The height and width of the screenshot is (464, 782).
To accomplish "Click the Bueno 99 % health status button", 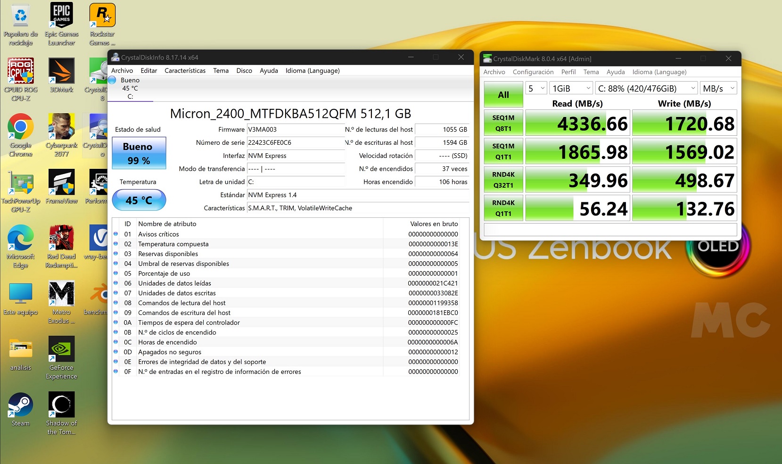I will (139, 153).
